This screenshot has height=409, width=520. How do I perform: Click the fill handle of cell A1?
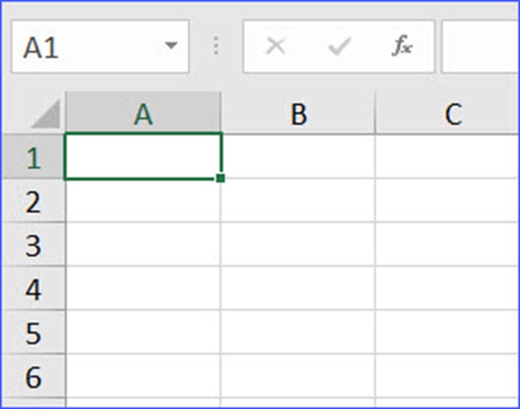pos(220,178)
